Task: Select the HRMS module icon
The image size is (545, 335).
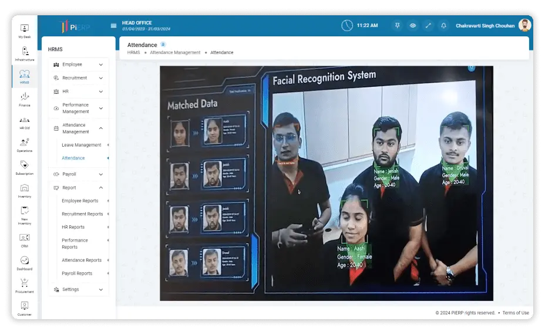Action: click(x=24, y=77)
